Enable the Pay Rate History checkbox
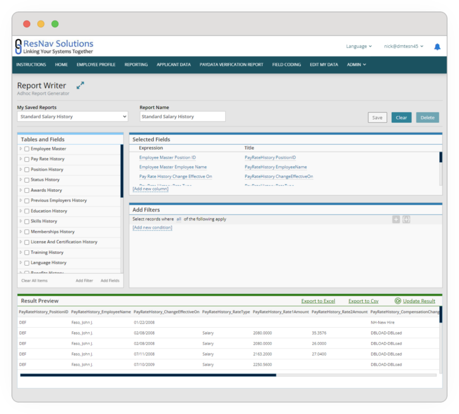The height and width of the screenshot is (414, 459). tap(27, 159)
